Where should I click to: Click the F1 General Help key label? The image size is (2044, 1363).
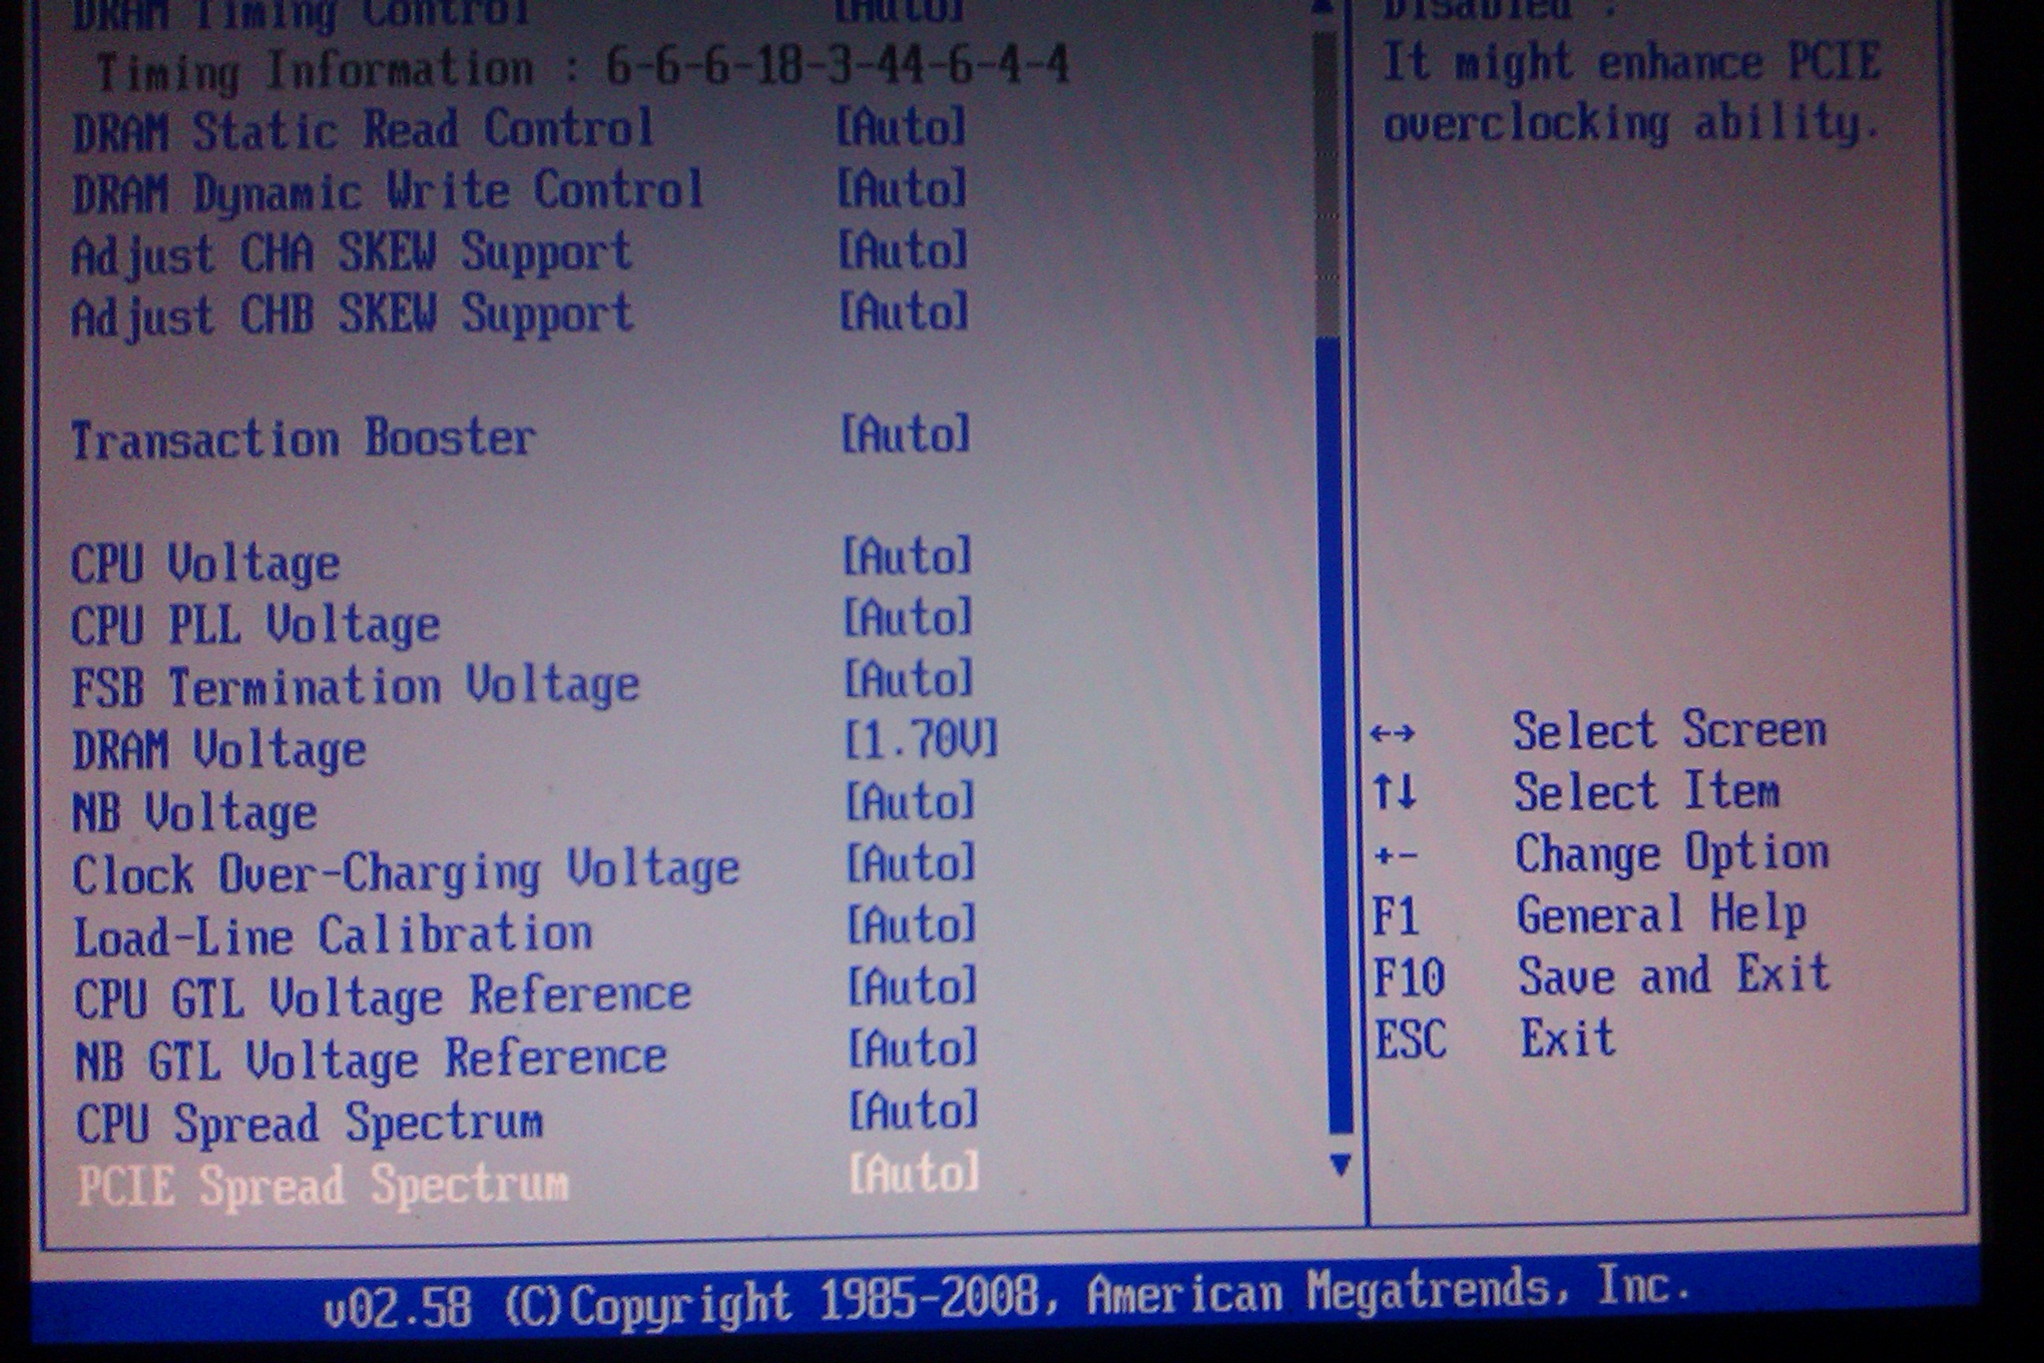1395,917
